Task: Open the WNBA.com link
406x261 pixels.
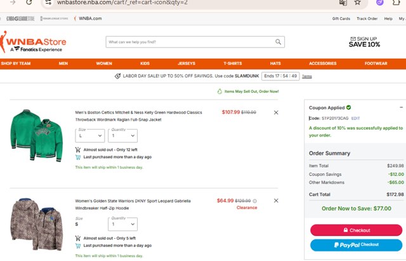Action: (88, 18)
